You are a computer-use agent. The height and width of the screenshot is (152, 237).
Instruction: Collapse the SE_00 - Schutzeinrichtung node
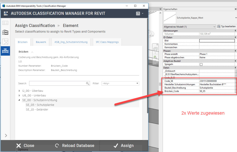[x=19, y=100]
